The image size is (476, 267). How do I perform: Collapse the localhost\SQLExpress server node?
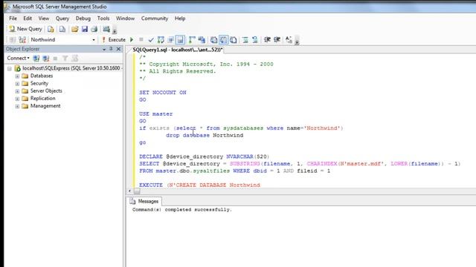coord(10,69)
